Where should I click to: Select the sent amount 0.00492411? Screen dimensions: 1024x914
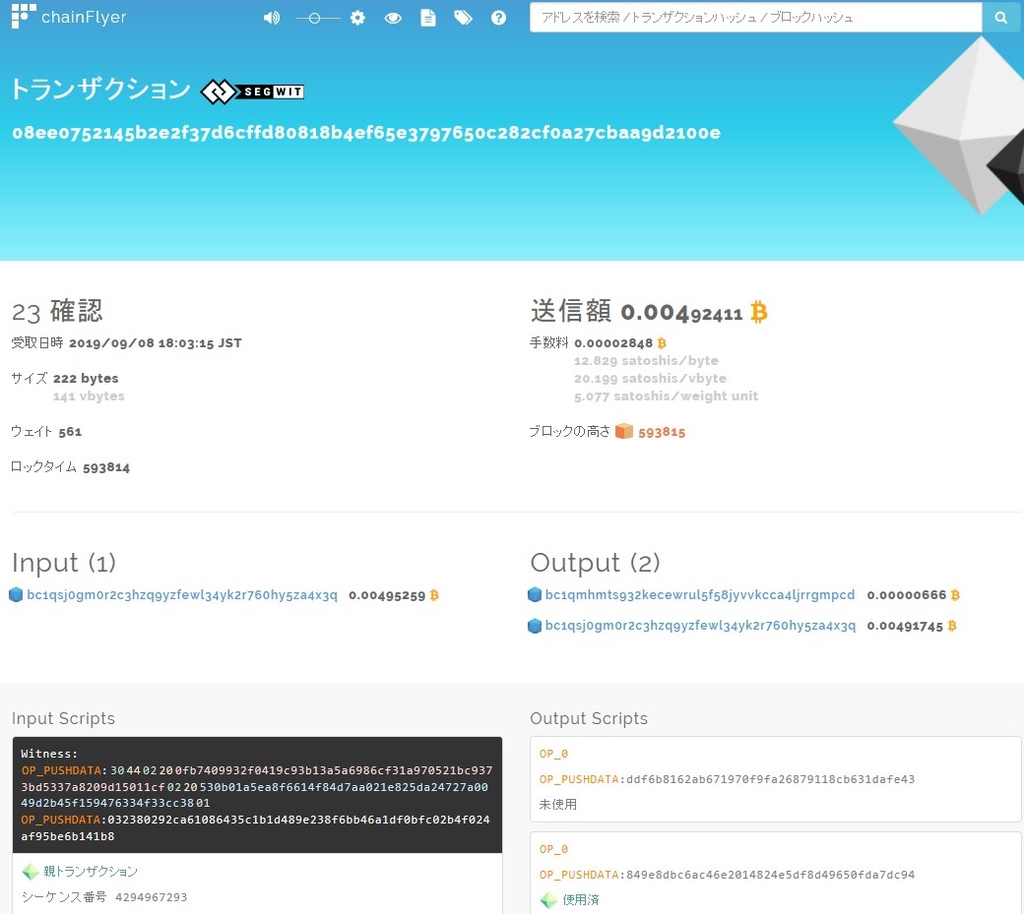(681, 313)
